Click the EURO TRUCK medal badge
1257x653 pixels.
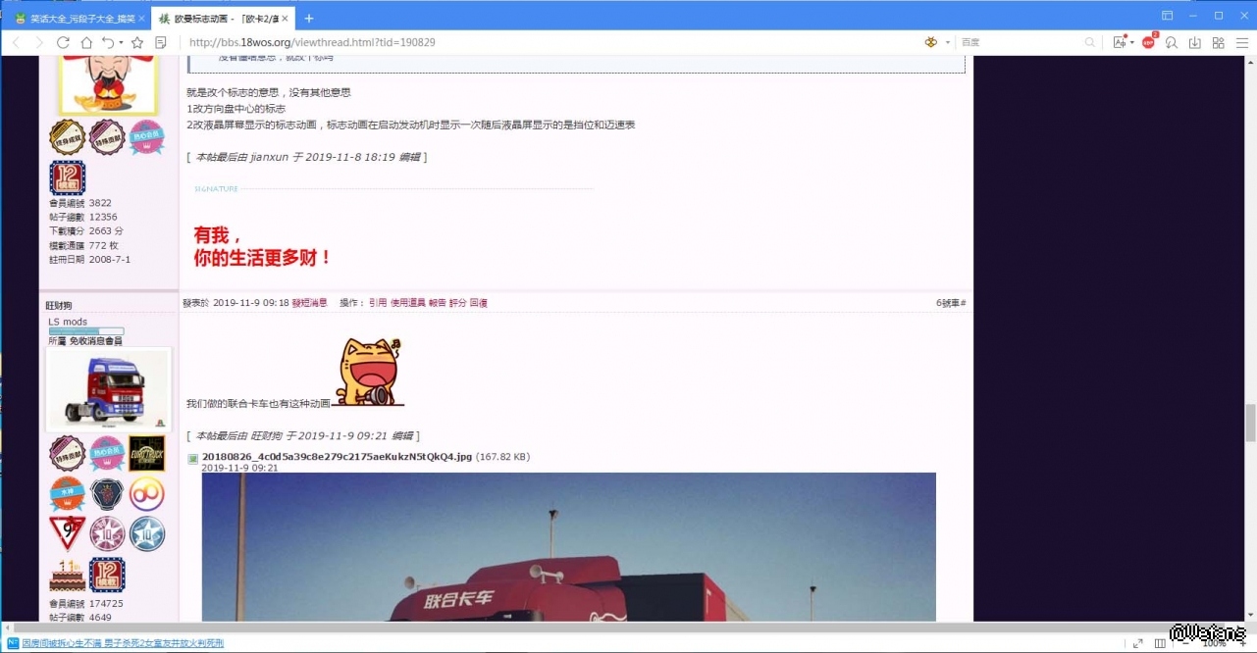[147, 454]
